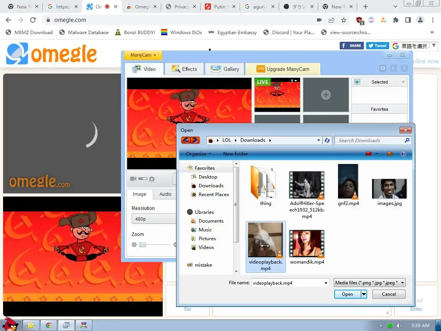Select the womandik.mp4 file
441x331 pixels.
pos(307,247)
